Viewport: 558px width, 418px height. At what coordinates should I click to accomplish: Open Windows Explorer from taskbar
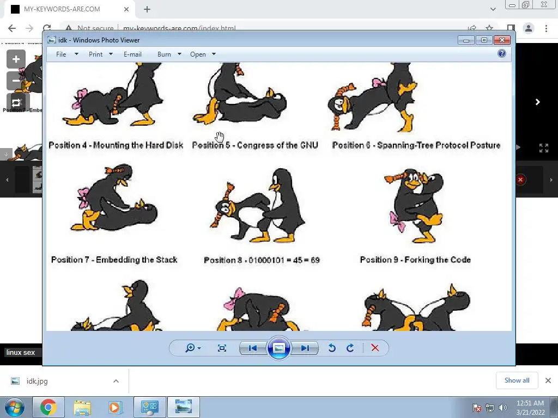point(82,407)
